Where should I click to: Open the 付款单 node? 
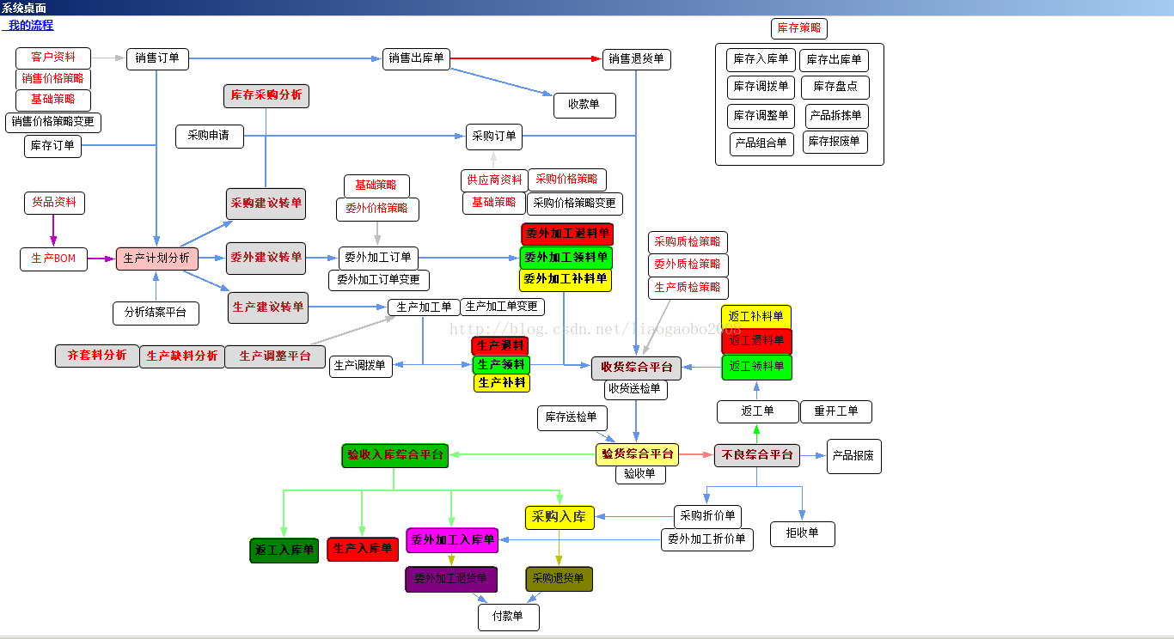[509, 617]
